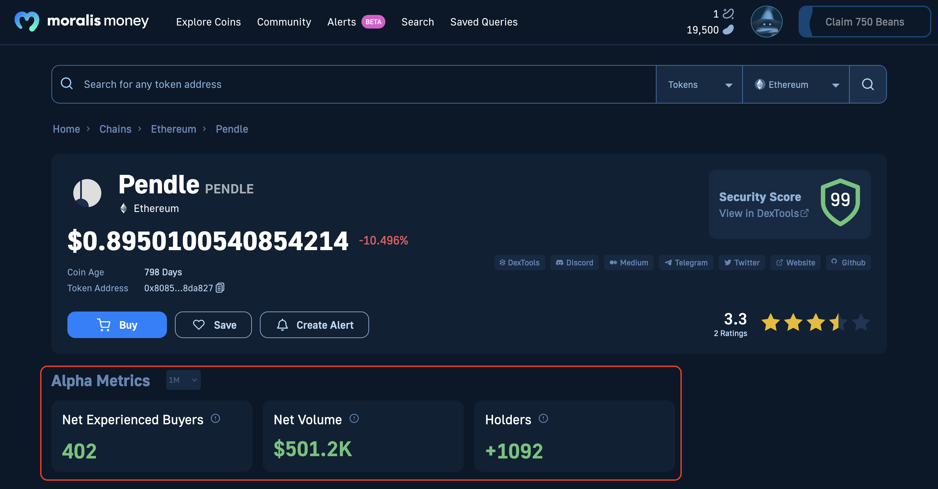
Task: Click the Ethereum diamond icon under Pendle
Action: click(x=124, y=208)
